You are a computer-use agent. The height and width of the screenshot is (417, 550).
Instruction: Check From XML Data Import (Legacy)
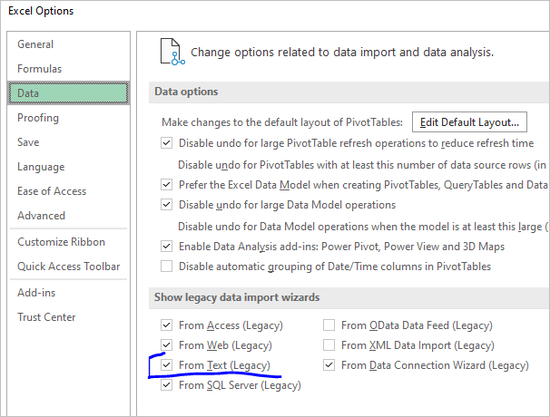pyautogui.click(x=329, y=345)
